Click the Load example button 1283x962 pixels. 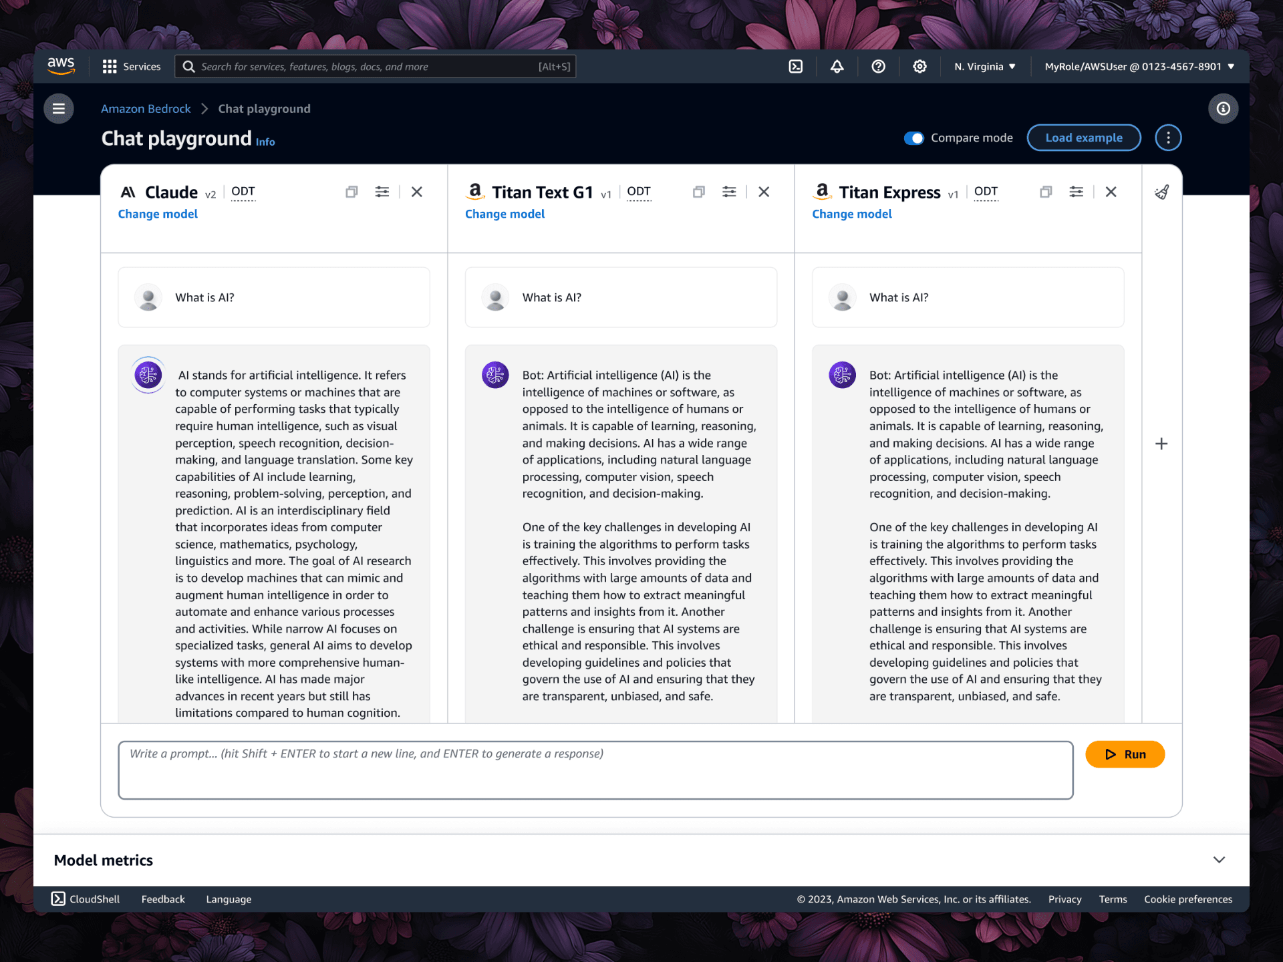point(1084,138)
